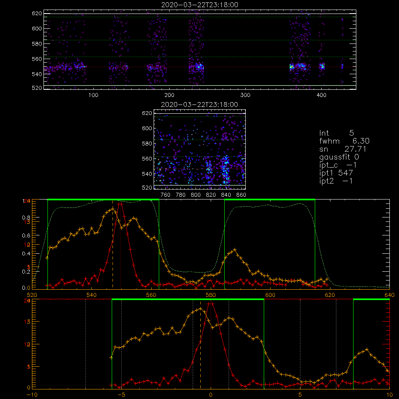
Task: Click the bright spot near 400 in top spectrogram
Action: pyautogui.click(x=322, y=67)
